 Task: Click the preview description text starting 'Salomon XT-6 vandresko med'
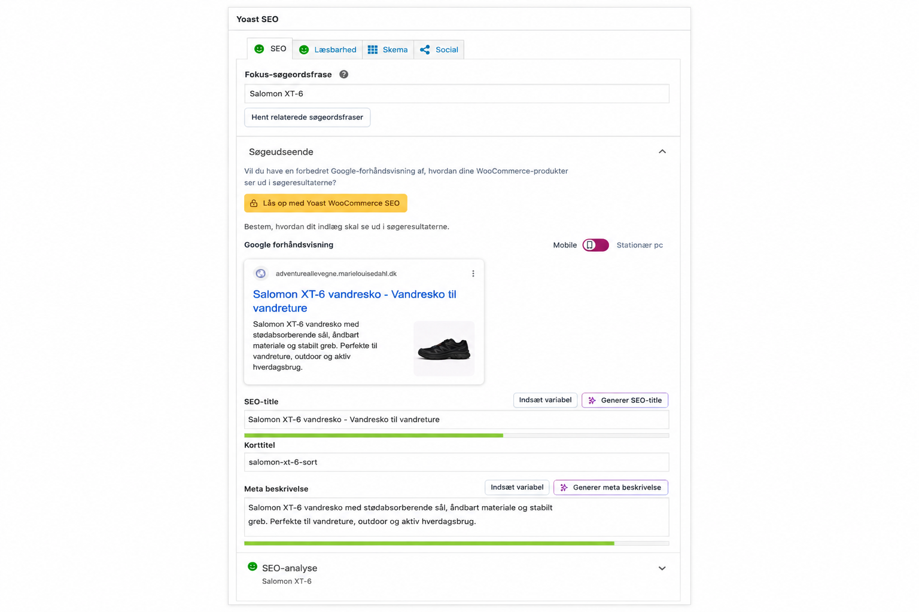(315, 345)
